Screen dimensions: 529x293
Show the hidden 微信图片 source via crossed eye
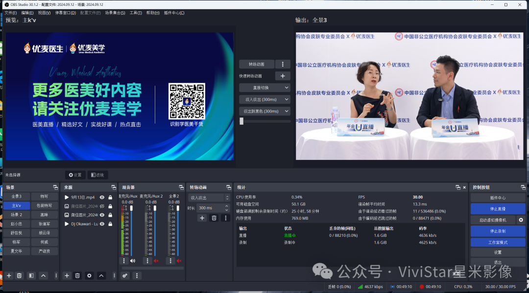click(x=102, y=206)
